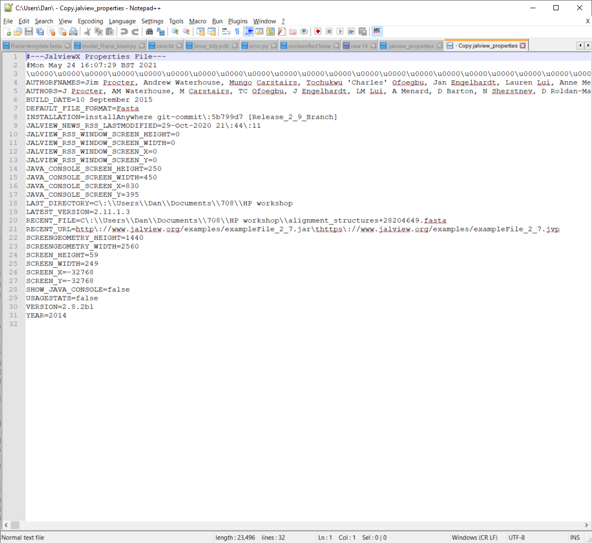This screenshot has width=592, height=543.
Task: Toggle INS insert mode in status bar
Action: 575,537
